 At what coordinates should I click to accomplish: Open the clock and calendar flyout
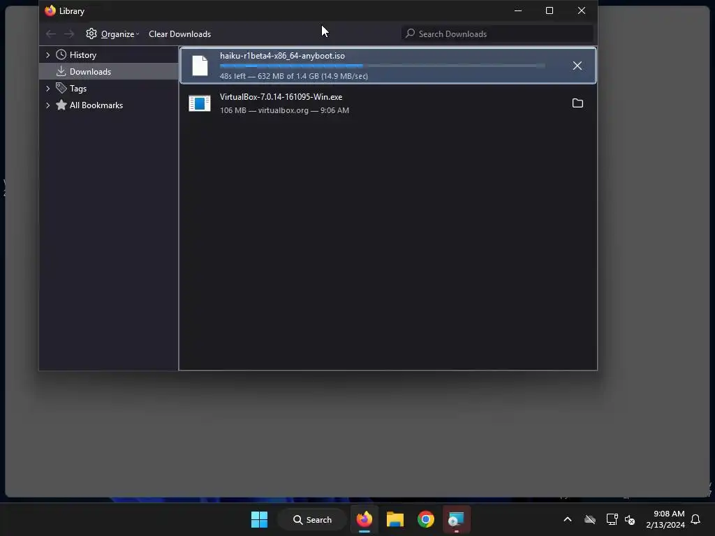665,519
